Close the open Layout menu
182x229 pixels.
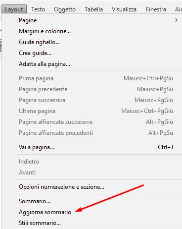tap(14, 9)
